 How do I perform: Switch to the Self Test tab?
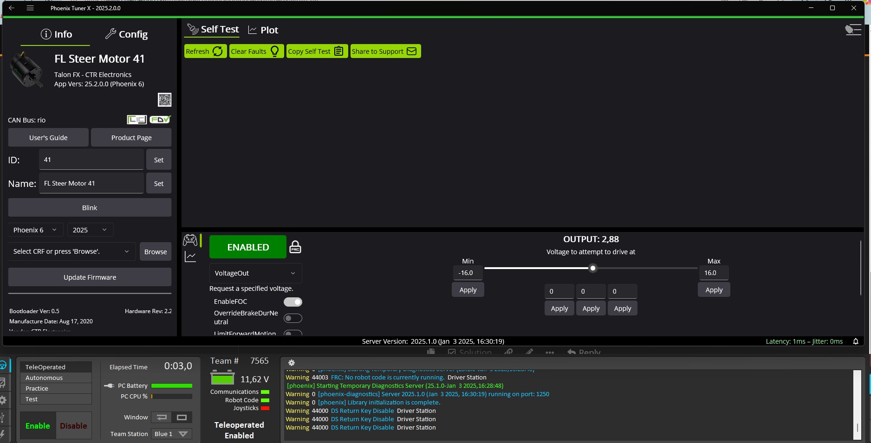click(x=213, y=30)
